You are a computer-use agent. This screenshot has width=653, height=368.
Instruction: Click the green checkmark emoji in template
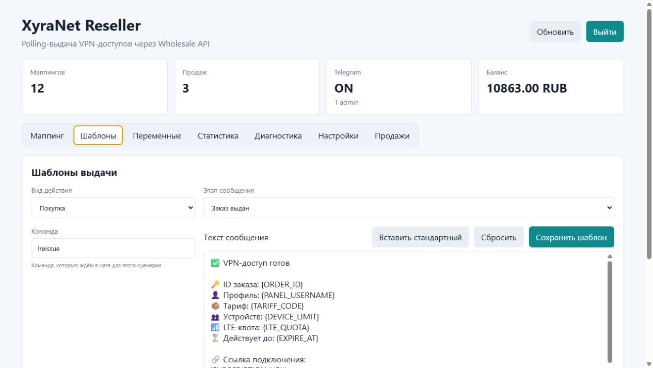(x=215, y=263)
